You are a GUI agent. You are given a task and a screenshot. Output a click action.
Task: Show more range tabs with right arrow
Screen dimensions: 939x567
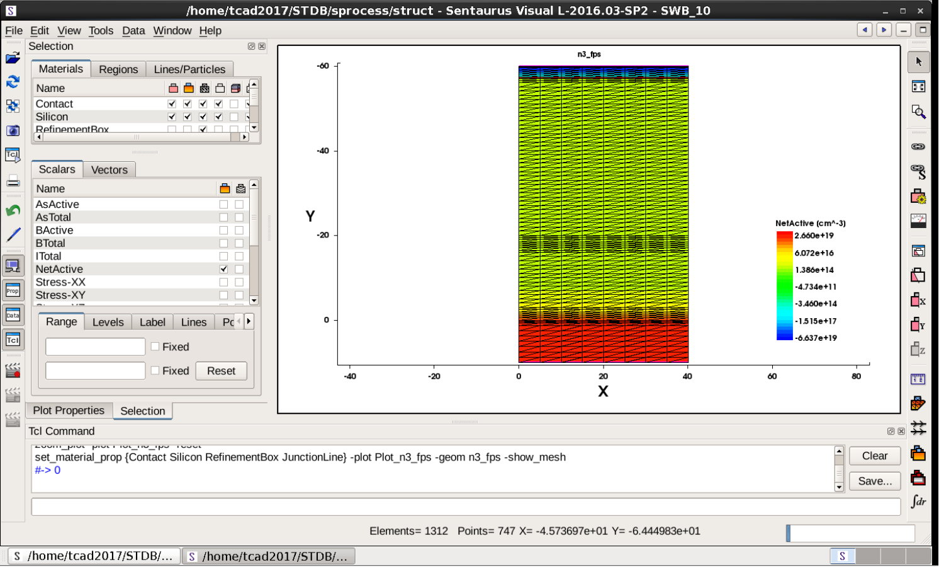pyautogui.click(x=249, y=321)
